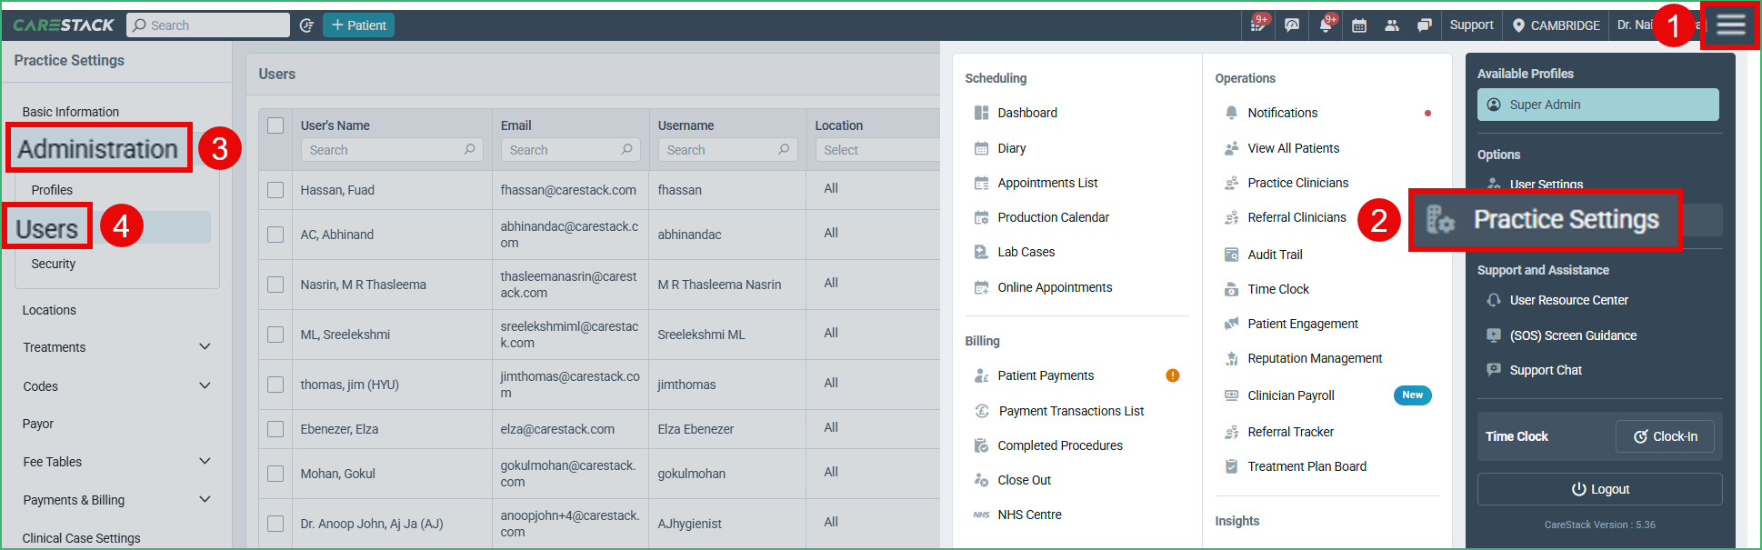This screenshot has width=1762, height=550.
Task: Click the global Search field
Action: (x=208, y=25)
